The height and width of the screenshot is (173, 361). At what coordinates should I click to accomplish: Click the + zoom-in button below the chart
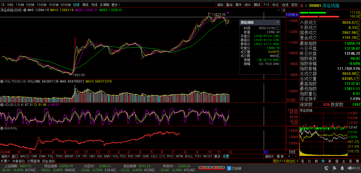(289, 156)
